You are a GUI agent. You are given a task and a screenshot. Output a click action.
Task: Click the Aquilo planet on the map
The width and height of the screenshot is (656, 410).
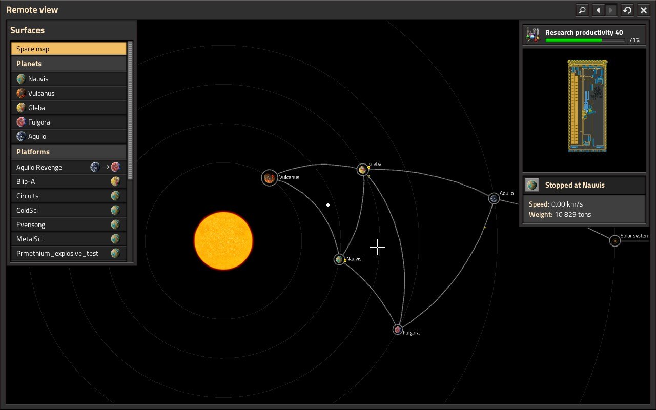tap(494, 198)
